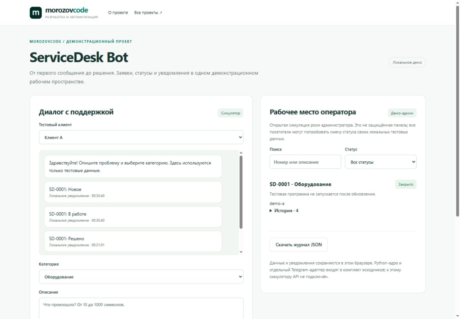Click the 'MOROZOVCODE / ДЕМОНСТРАЦИОННЫЙ ПРОЕКТ' breadcrumb text
Image resolution: width=460 pixels, height=319 pixels.
coord(81,42)
